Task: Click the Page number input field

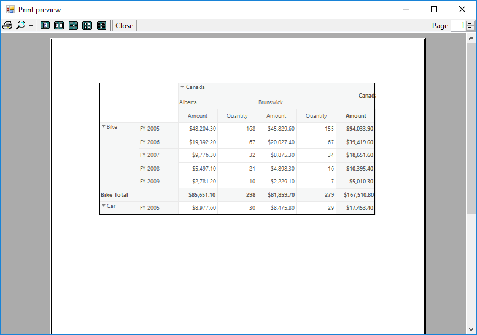Action: [459, 26]
